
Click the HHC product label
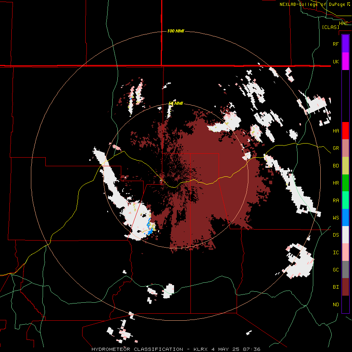click(343, 23)
